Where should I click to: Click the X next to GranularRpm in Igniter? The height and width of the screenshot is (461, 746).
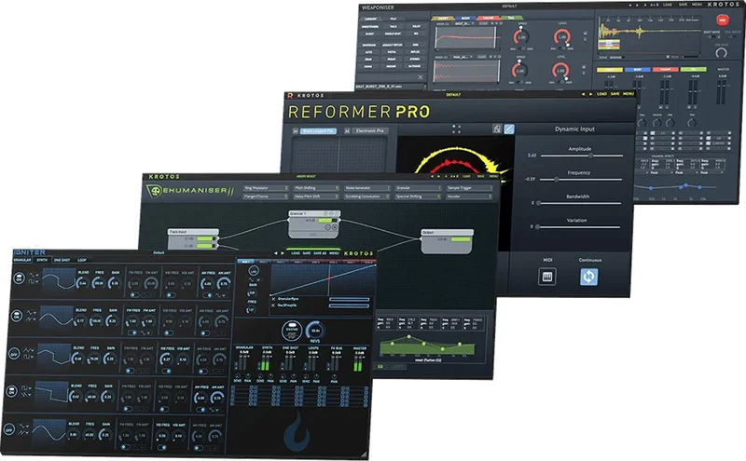(273, 299)
